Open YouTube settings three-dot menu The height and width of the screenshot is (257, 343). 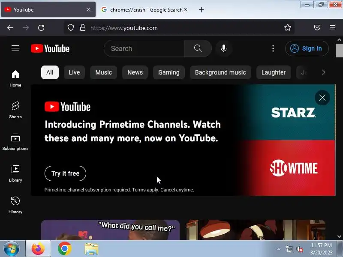(x=273, y=48)
